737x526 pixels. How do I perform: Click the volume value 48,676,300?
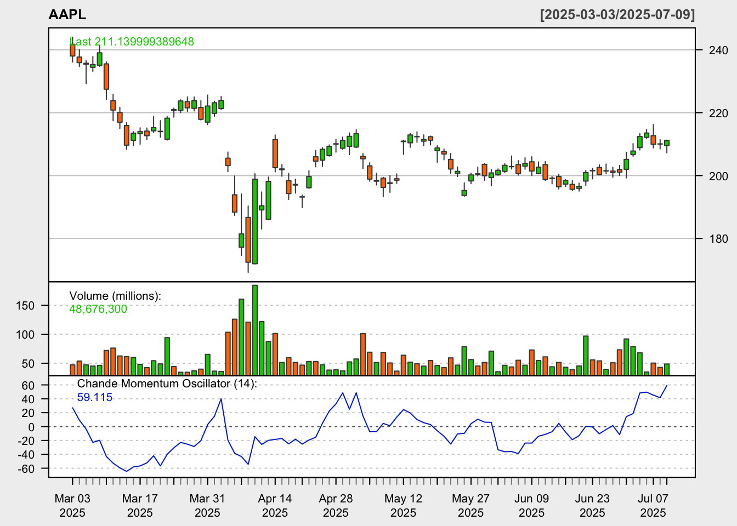click(98, 309)
